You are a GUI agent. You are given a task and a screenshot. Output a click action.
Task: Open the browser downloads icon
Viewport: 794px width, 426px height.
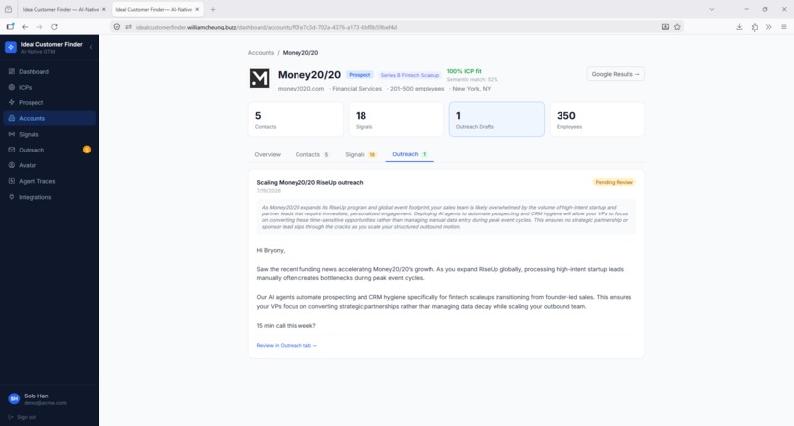pos(739,27)
